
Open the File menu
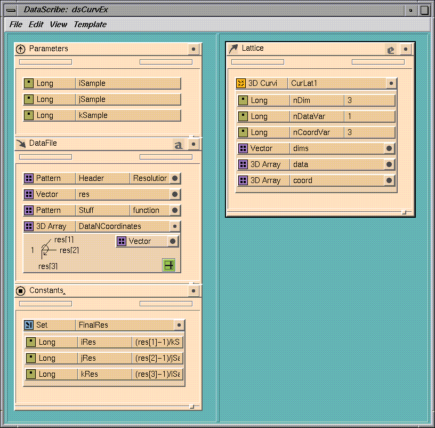(x=15, y=25)
